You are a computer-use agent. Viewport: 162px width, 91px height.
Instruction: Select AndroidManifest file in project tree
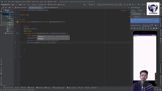(x=11, y=14)
